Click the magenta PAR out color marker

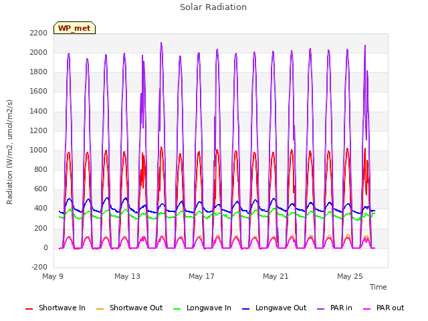367,309
